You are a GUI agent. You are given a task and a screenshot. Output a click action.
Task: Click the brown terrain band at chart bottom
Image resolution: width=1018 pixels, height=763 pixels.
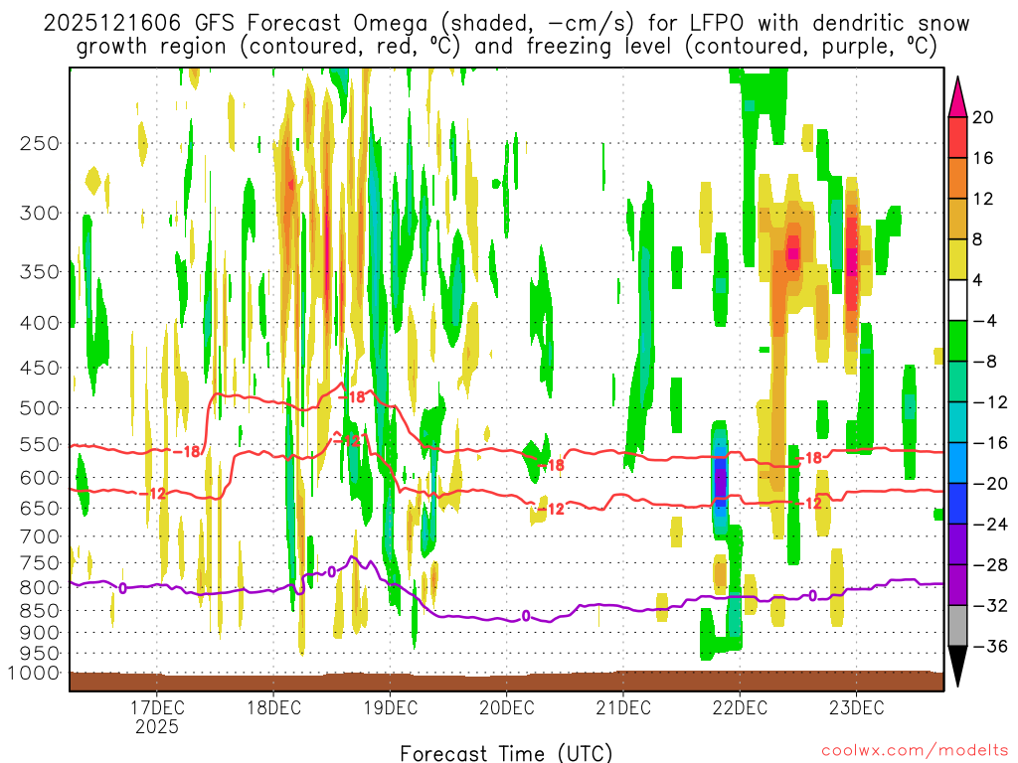coord(506,682)
